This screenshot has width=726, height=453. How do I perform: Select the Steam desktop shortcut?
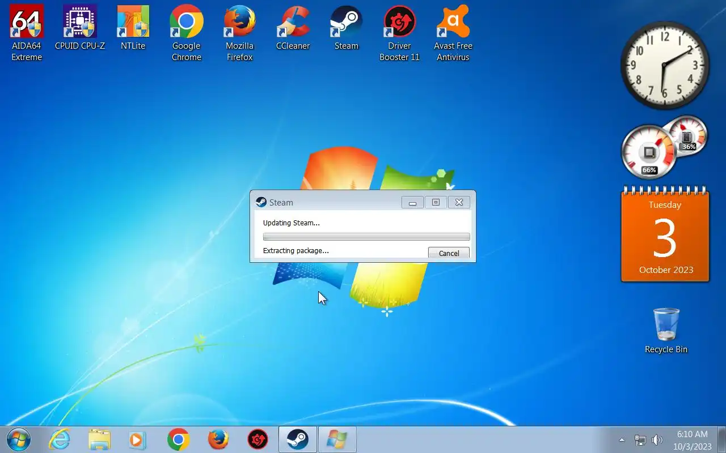coord(347,28)
